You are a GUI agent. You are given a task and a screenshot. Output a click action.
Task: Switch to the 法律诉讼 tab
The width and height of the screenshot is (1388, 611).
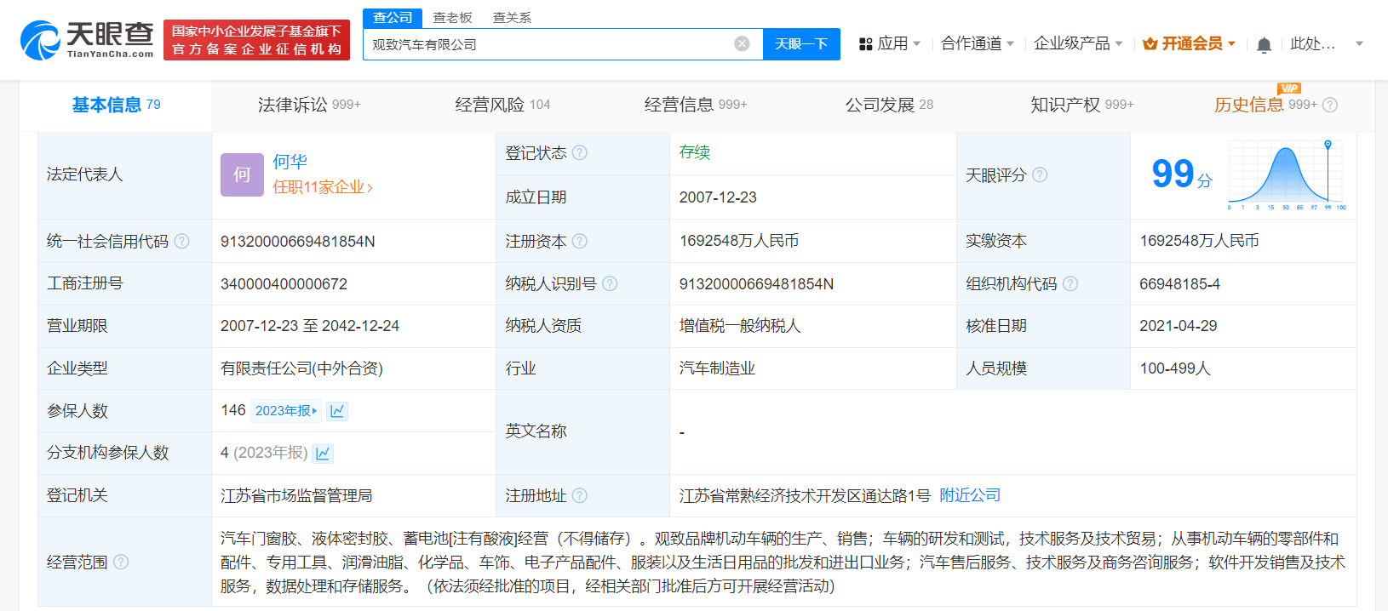pos(308,105)
